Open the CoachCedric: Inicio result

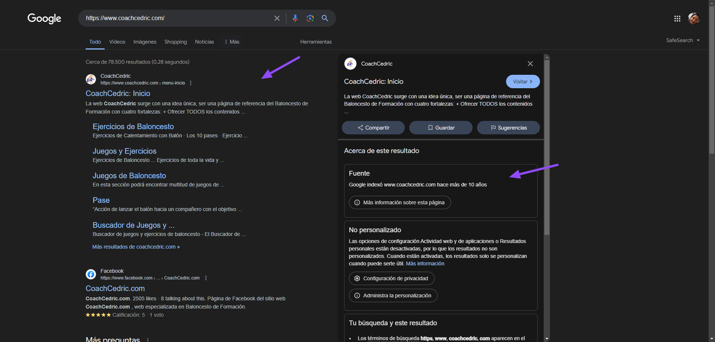tap(118, 93)
